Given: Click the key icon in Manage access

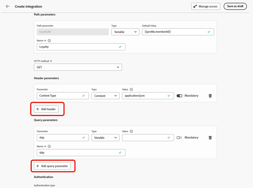Looking at the screenshot, I should (195, 6).
